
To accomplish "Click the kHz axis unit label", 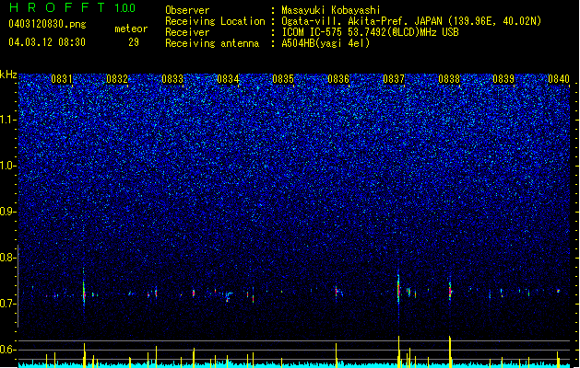I will [x=8, y=75].
